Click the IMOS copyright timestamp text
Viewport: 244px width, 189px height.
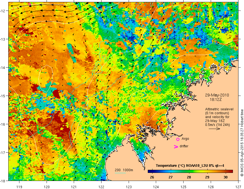pos(242,143)
